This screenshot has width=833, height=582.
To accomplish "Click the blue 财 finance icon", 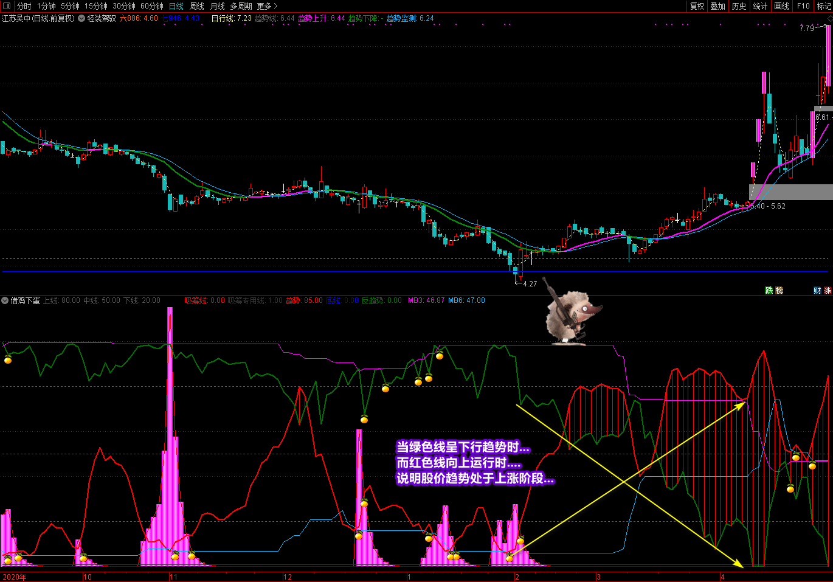I will (817, 291).
